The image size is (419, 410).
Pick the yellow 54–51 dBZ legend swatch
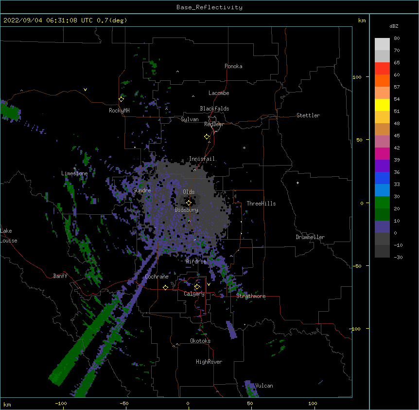pyautogui.click(x=382, y=105)
